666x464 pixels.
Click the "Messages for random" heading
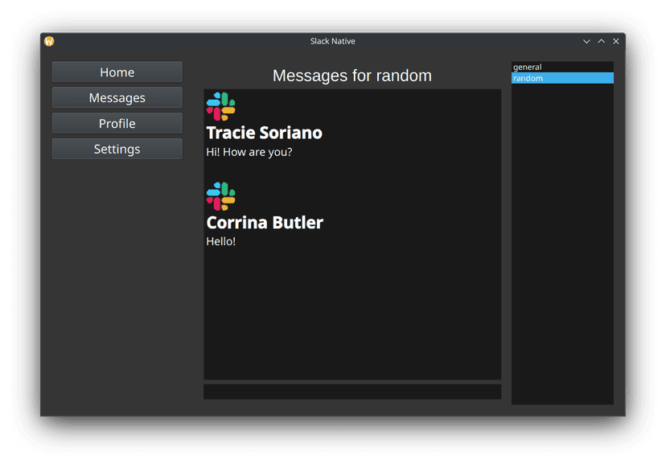352,76
